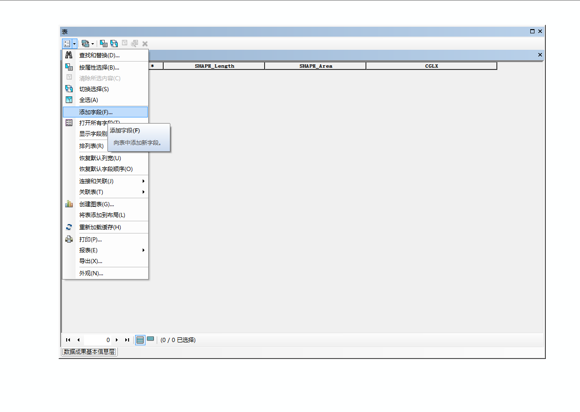
Task: Choose 全选(A) from the menu
Action: 106,100
